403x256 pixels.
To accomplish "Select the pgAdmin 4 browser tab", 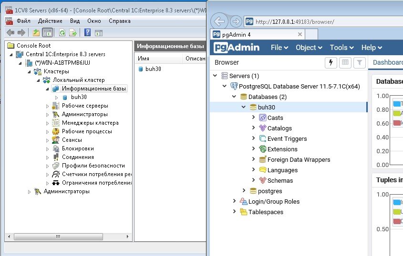I will pos(258,34).
